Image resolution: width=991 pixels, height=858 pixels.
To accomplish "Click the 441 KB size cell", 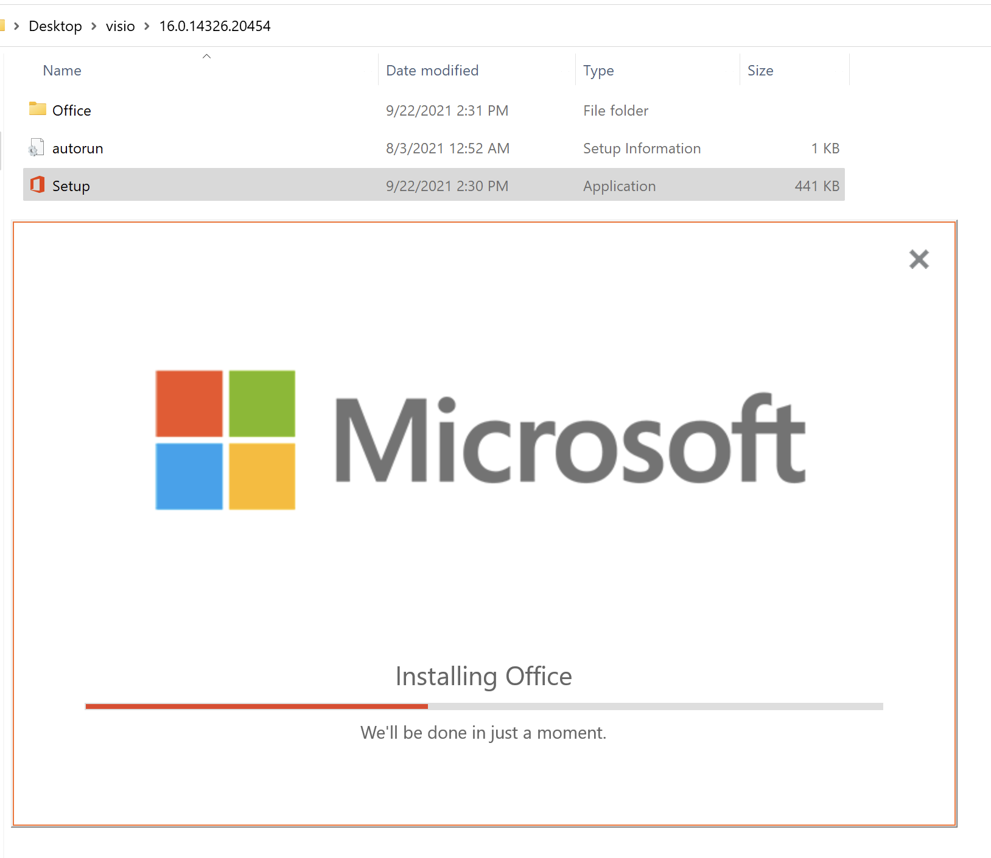I will point(818,186).
